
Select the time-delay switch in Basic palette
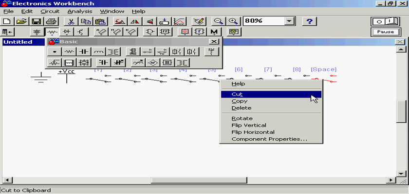pos(162,52)
